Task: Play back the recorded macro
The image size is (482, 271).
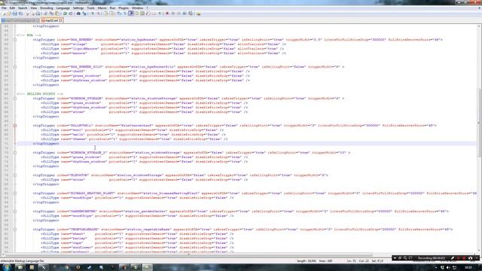Action: (178, 14)
